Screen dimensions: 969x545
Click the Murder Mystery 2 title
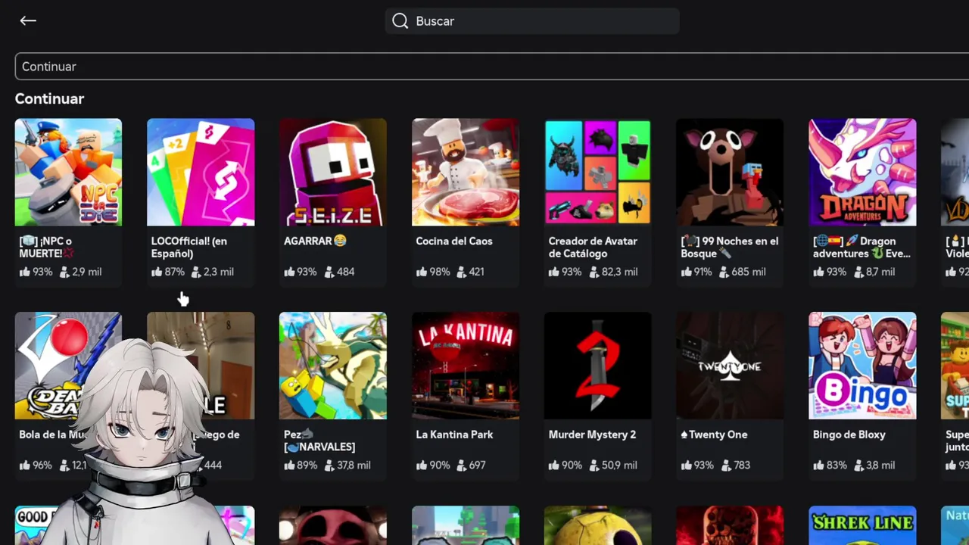[592, 434]
